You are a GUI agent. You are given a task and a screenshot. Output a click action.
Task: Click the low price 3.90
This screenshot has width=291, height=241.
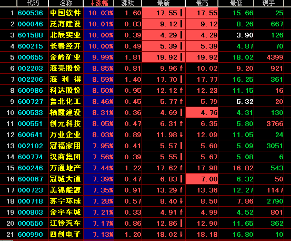pyautogui.click(x=245, y=35)
